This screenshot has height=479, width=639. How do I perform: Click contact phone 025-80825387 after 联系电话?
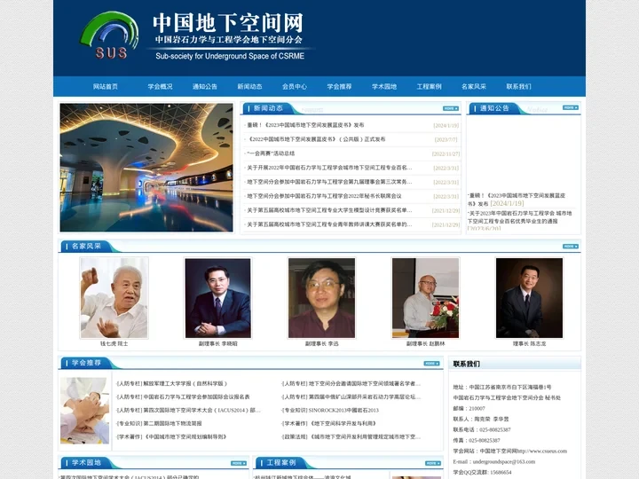coord(494,429)
